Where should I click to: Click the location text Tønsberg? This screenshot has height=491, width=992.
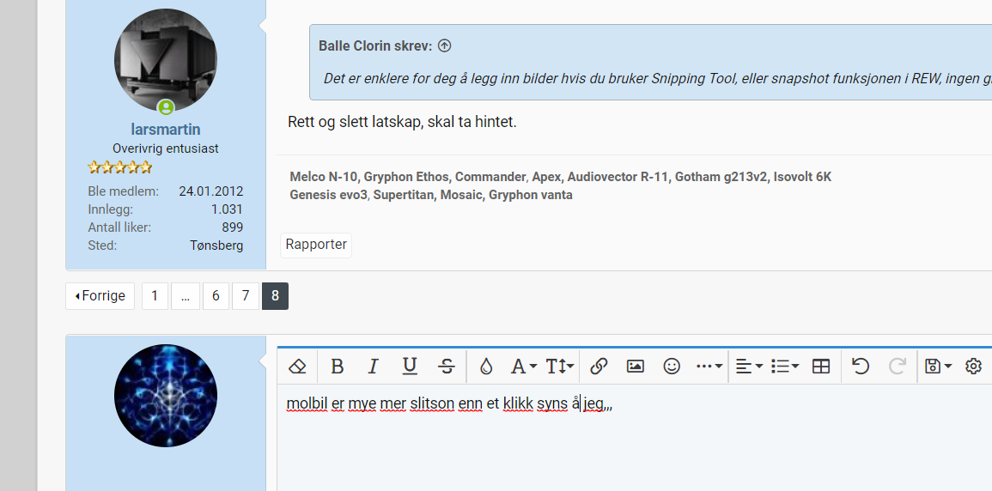tap(216, 245)
